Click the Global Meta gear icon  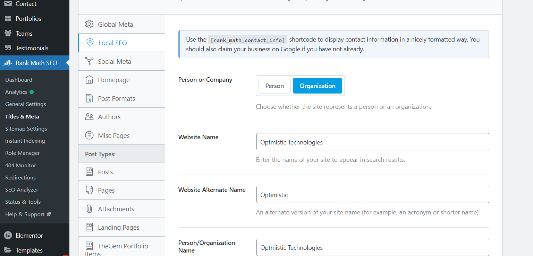tap(89, 24)
